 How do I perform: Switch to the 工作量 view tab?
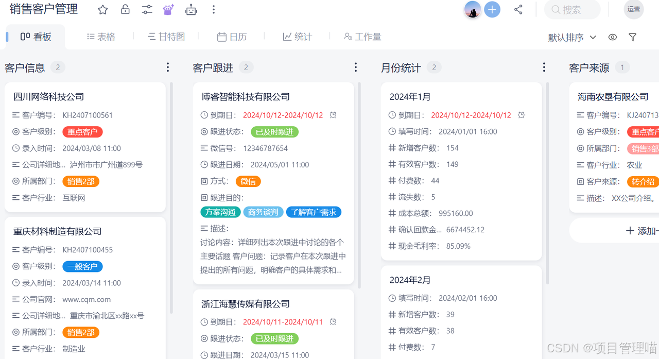click(x=362, y=37)
